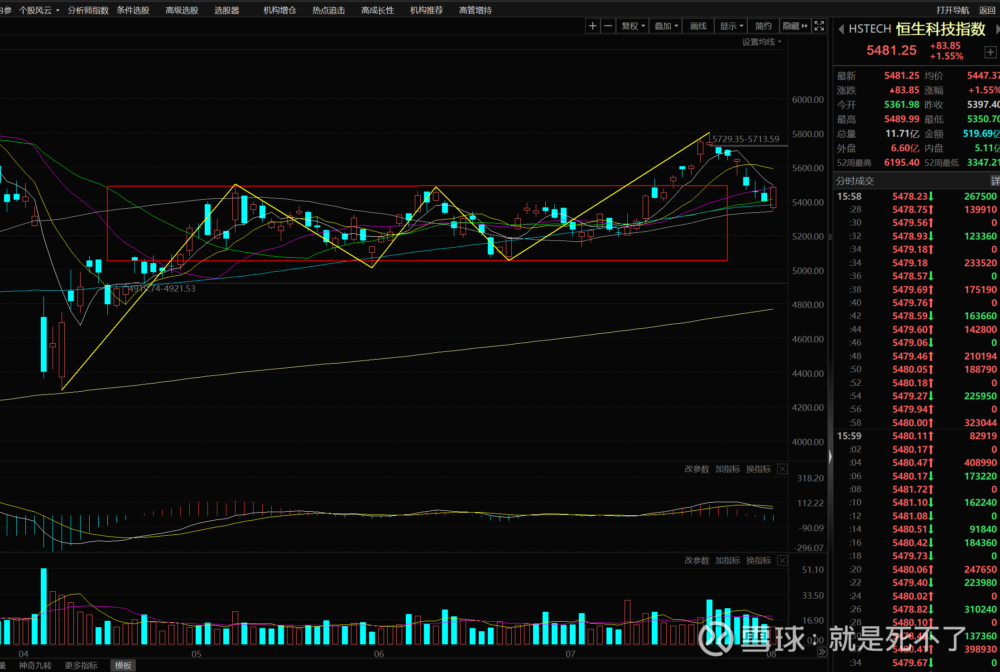Open 高成长性 menu
The height and width of the screenshot is (672, 1000).
(378, 10)
